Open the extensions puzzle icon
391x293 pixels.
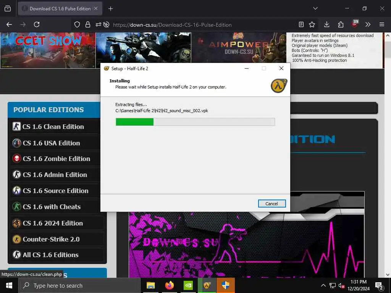click(341, 24)
